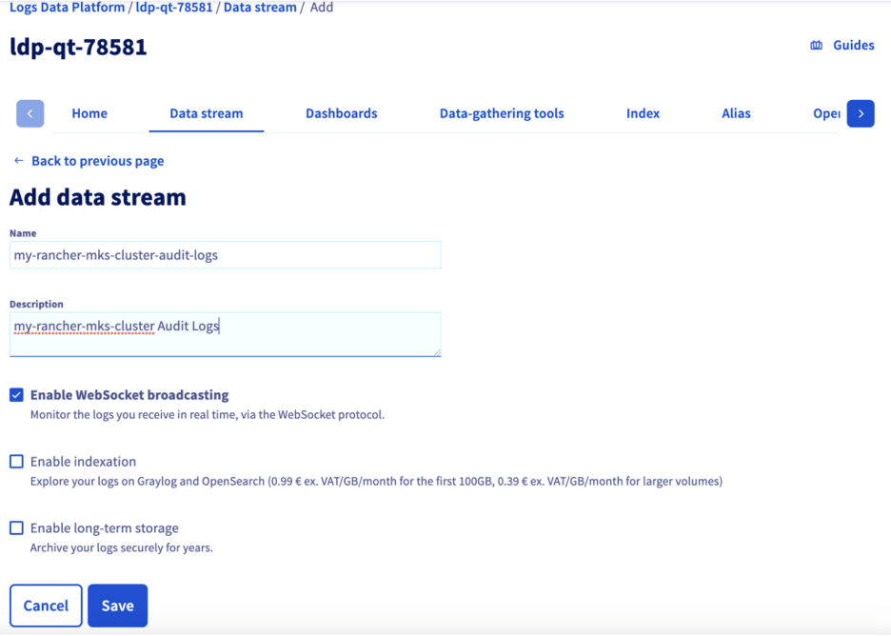Click the ldp-qt-78581 breadcrumb link

[x=173, y=8]
